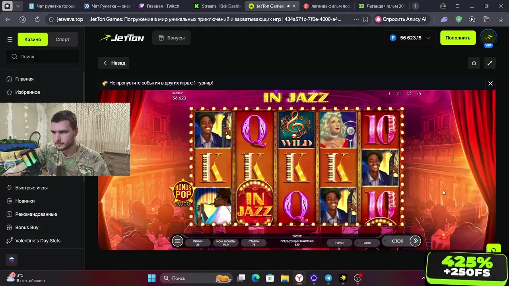Image resolution: width=509 pixels, height=286 pixels.
Task: Close the tournament notification banner
Action: [490, 83]
